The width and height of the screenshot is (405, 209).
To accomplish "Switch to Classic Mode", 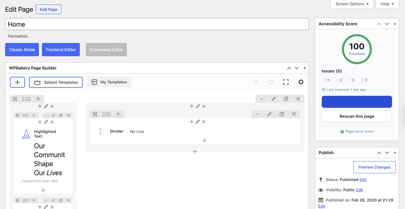I will 22,50.
